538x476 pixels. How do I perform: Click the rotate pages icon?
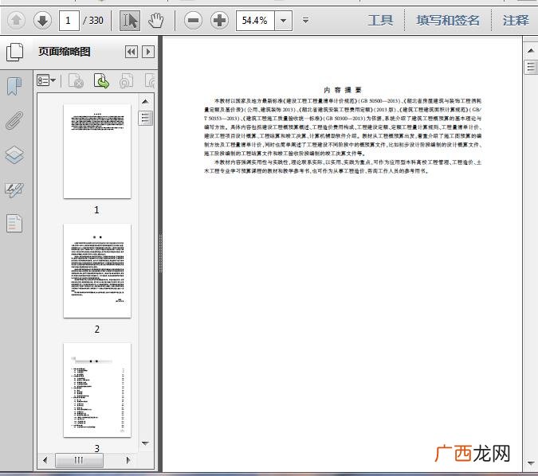[x=126, y=81]
